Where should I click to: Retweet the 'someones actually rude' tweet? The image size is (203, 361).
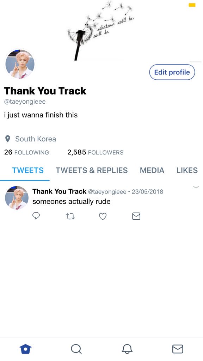click(x=70, y=216)
